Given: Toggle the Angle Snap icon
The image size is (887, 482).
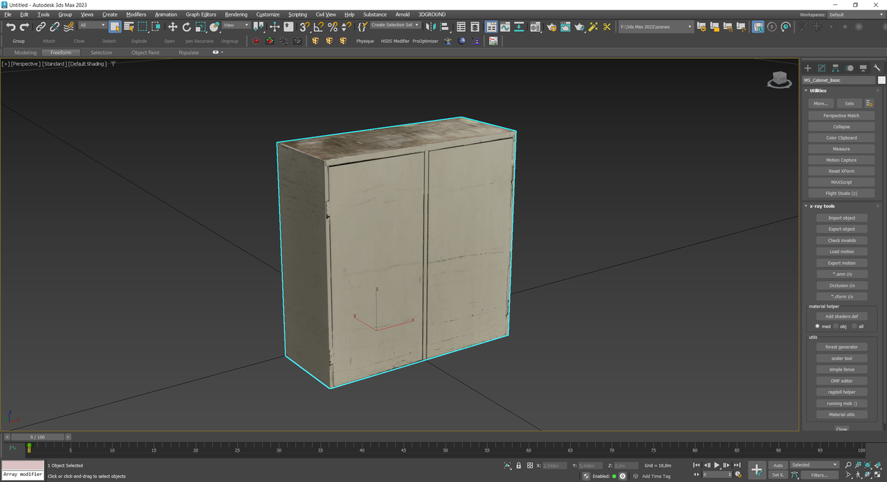Looking at the screenshot, I should pos(318,27).
